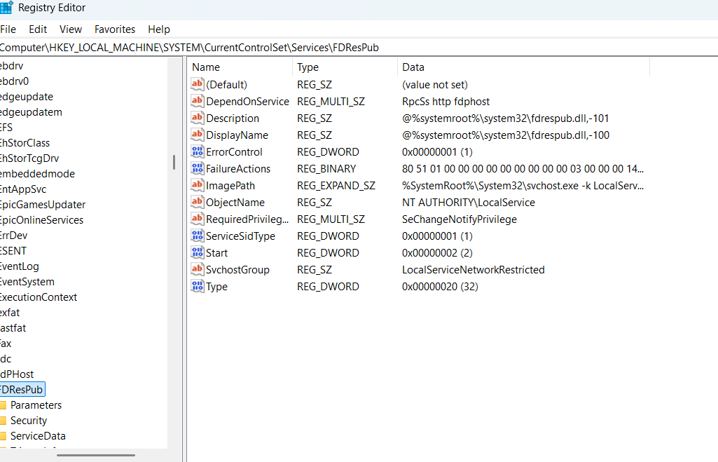718x462 pixels.
Task: Click the ObjectName value string icon
Action: click(x=198, y=202)
